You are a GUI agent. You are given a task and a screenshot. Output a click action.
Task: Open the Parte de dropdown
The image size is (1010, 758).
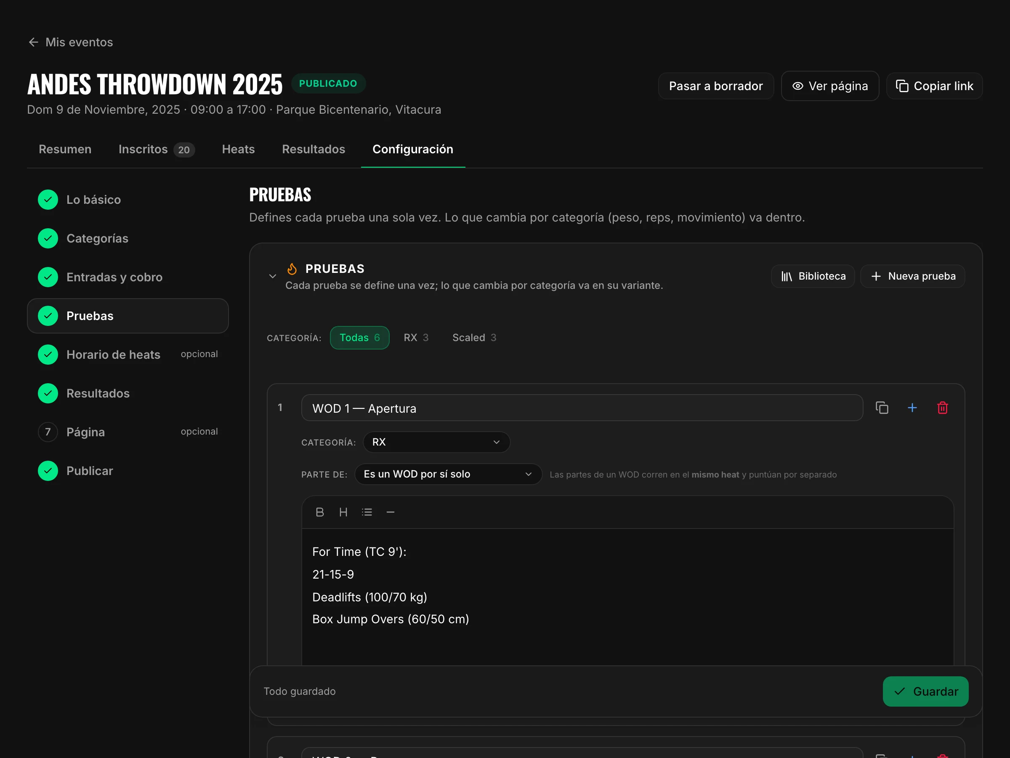click(x=448, y=474)
